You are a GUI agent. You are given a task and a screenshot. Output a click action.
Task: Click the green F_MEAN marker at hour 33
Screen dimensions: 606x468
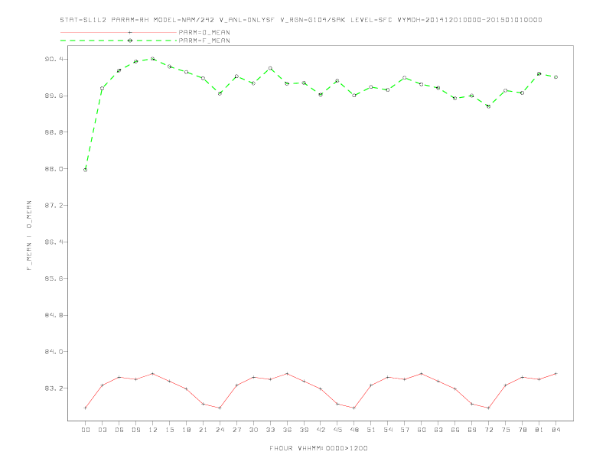click(270, 68)
